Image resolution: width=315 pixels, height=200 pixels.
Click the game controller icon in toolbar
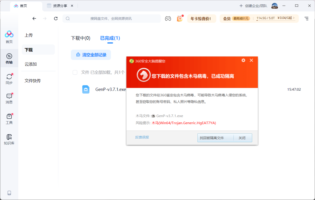tap(168, 19)
